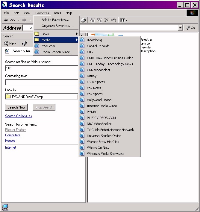
Task: Open the Views dropdown button
Action: coord(123,20)
